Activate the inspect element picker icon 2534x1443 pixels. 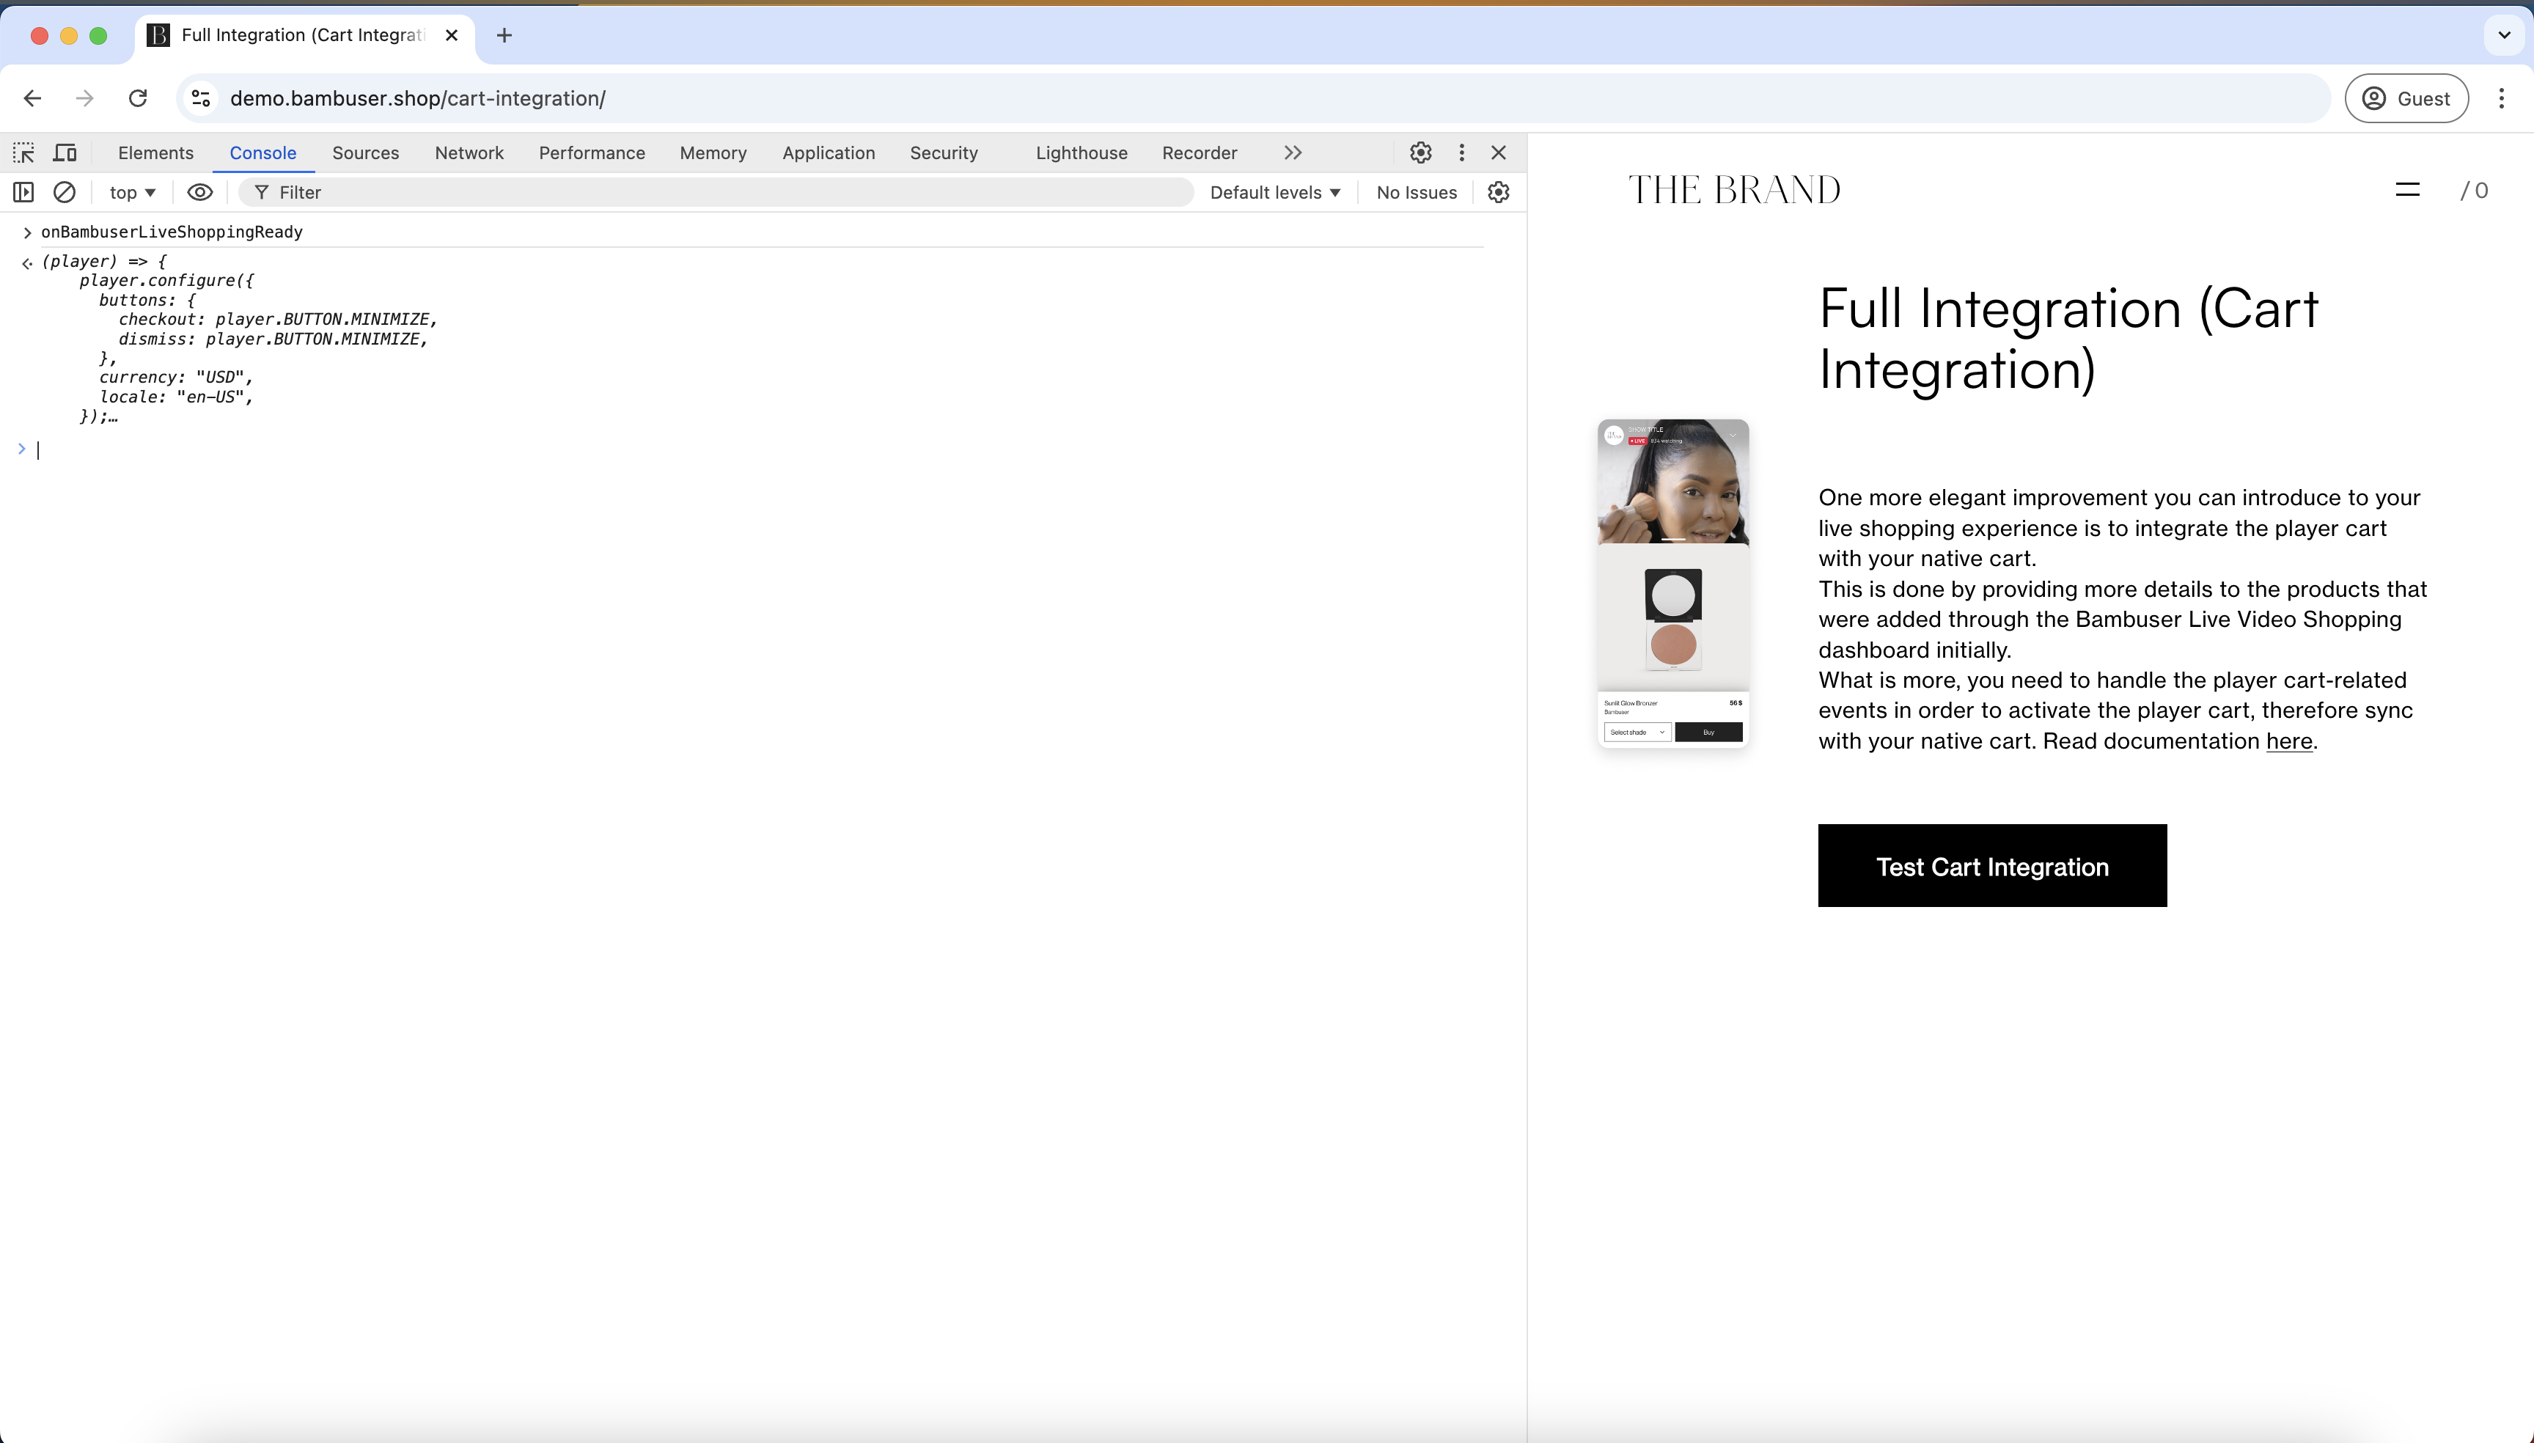(x=23, y=153)
